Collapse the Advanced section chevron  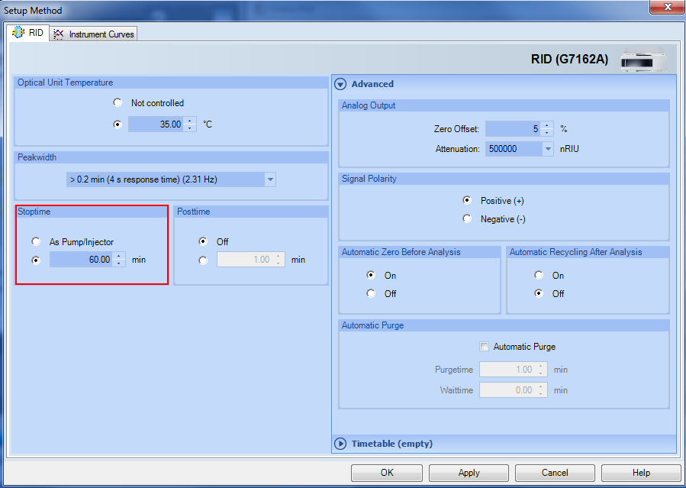341,84
